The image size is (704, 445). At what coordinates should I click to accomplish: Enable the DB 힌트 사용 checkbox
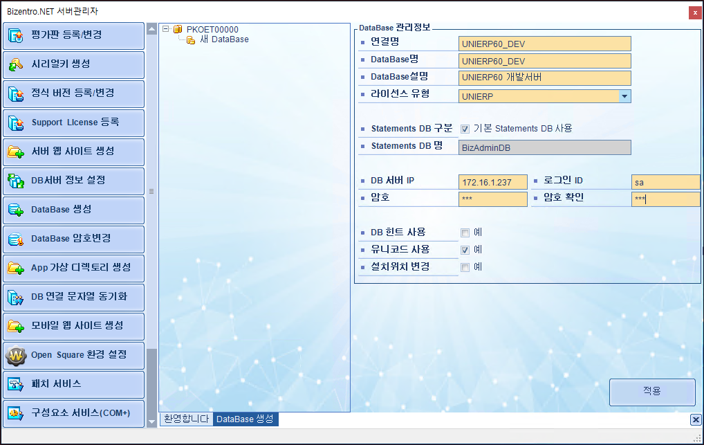coord(465,233)
